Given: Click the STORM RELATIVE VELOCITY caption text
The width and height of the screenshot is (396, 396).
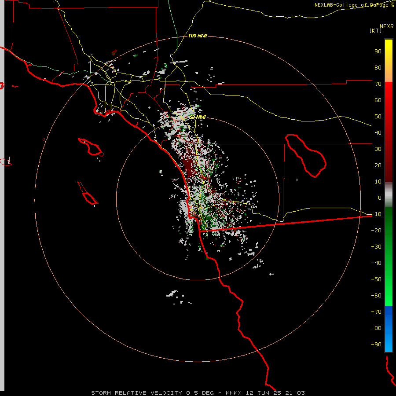Looking at the screenshot, I should click(136, 393).
